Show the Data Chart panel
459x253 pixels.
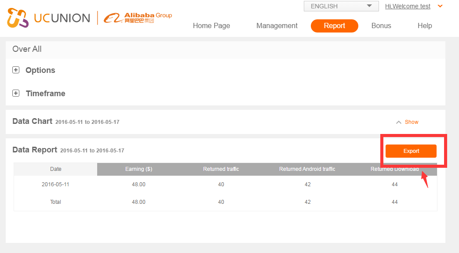(412, 122)
